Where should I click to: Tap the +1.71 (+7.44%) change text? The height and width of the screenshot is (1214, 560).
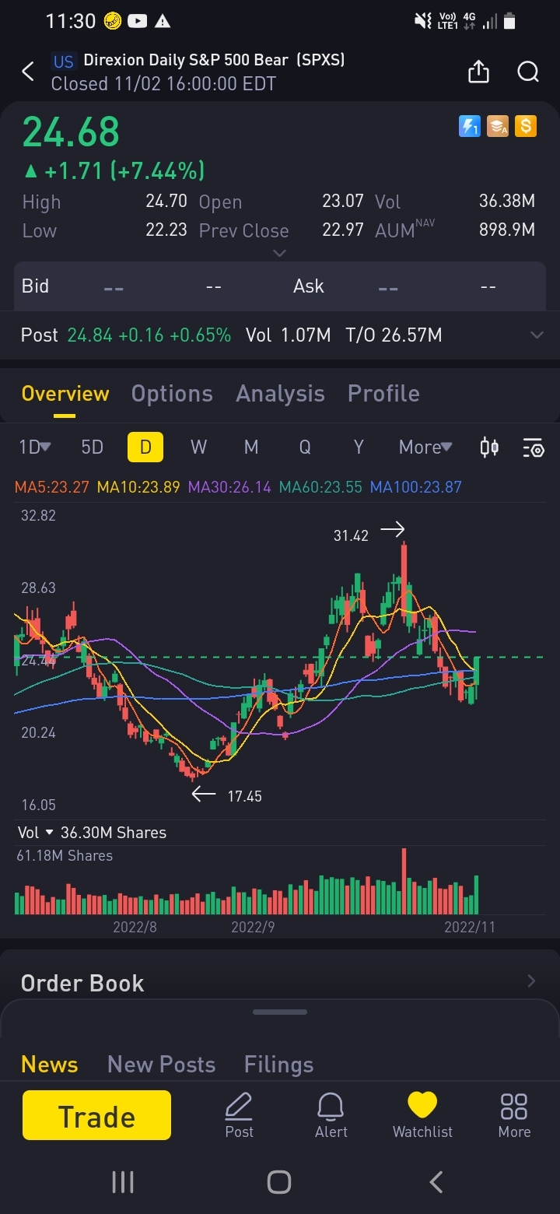(x=124, y=170)
